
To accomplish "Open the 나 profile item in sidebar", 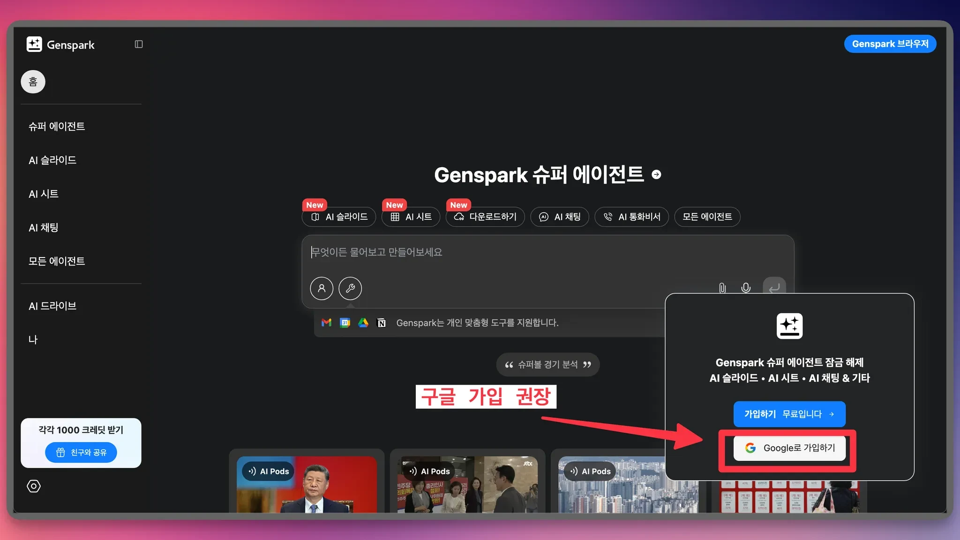I will pyautogui.click(x=33, y=340).
